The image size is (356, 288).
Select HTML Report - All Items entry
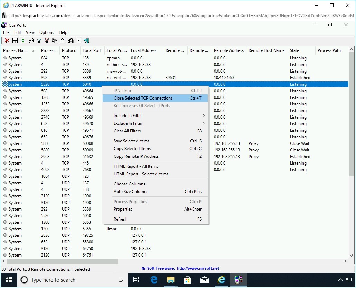pyautogui.click(x=136, y=166)
